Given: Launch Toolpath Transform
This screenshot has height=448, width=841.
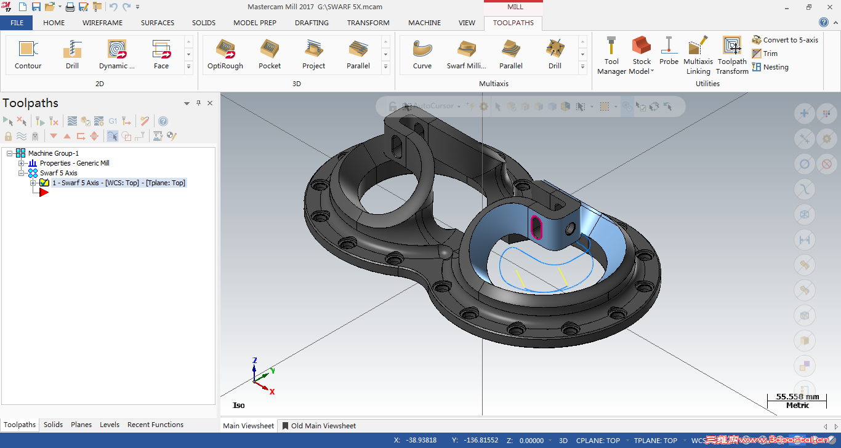Looking at the screenshot, I should click(x=732, y=55).
